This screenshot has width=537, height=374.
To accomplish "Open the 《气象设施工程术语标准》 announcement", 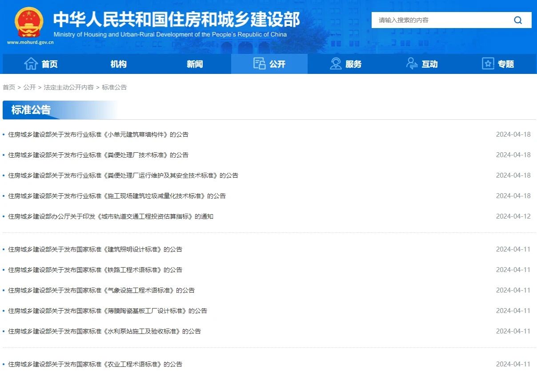I will (101, 290).
